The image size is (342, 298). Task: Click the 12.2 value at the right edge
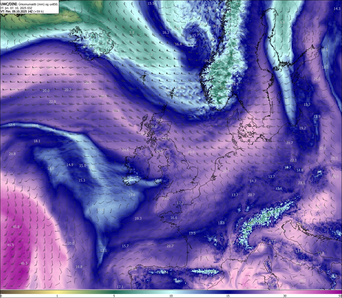pos(325,67)
